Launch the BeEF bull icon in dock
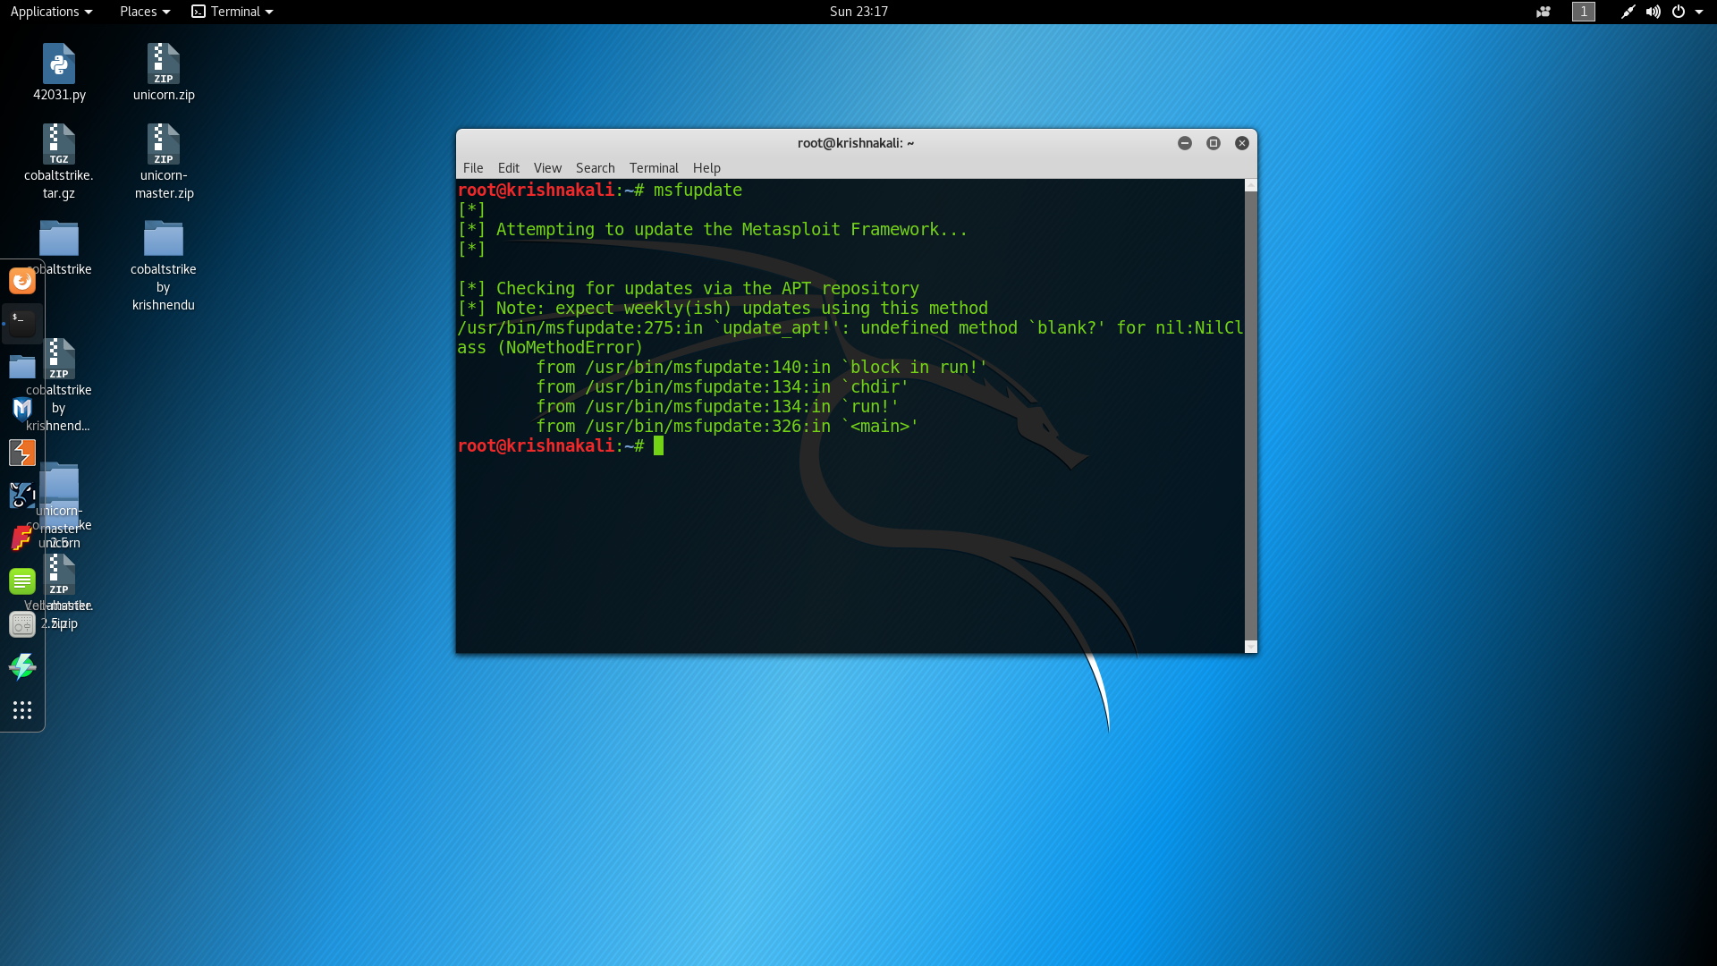The image size is (1717, 966). [x=22, y=496]
